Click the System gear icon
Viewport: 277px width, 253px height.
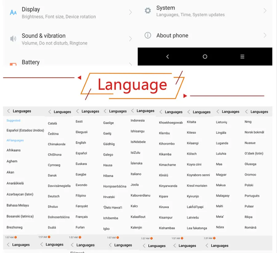coord(148,10)
